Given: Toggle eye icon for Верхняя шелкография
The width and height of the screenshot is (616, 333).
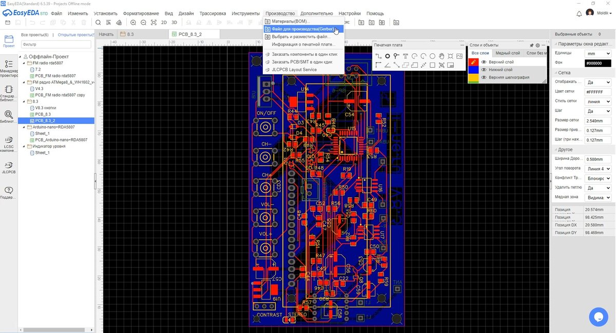Looking at the screenshot, I should pyautogui.click(x=484, y=77).
